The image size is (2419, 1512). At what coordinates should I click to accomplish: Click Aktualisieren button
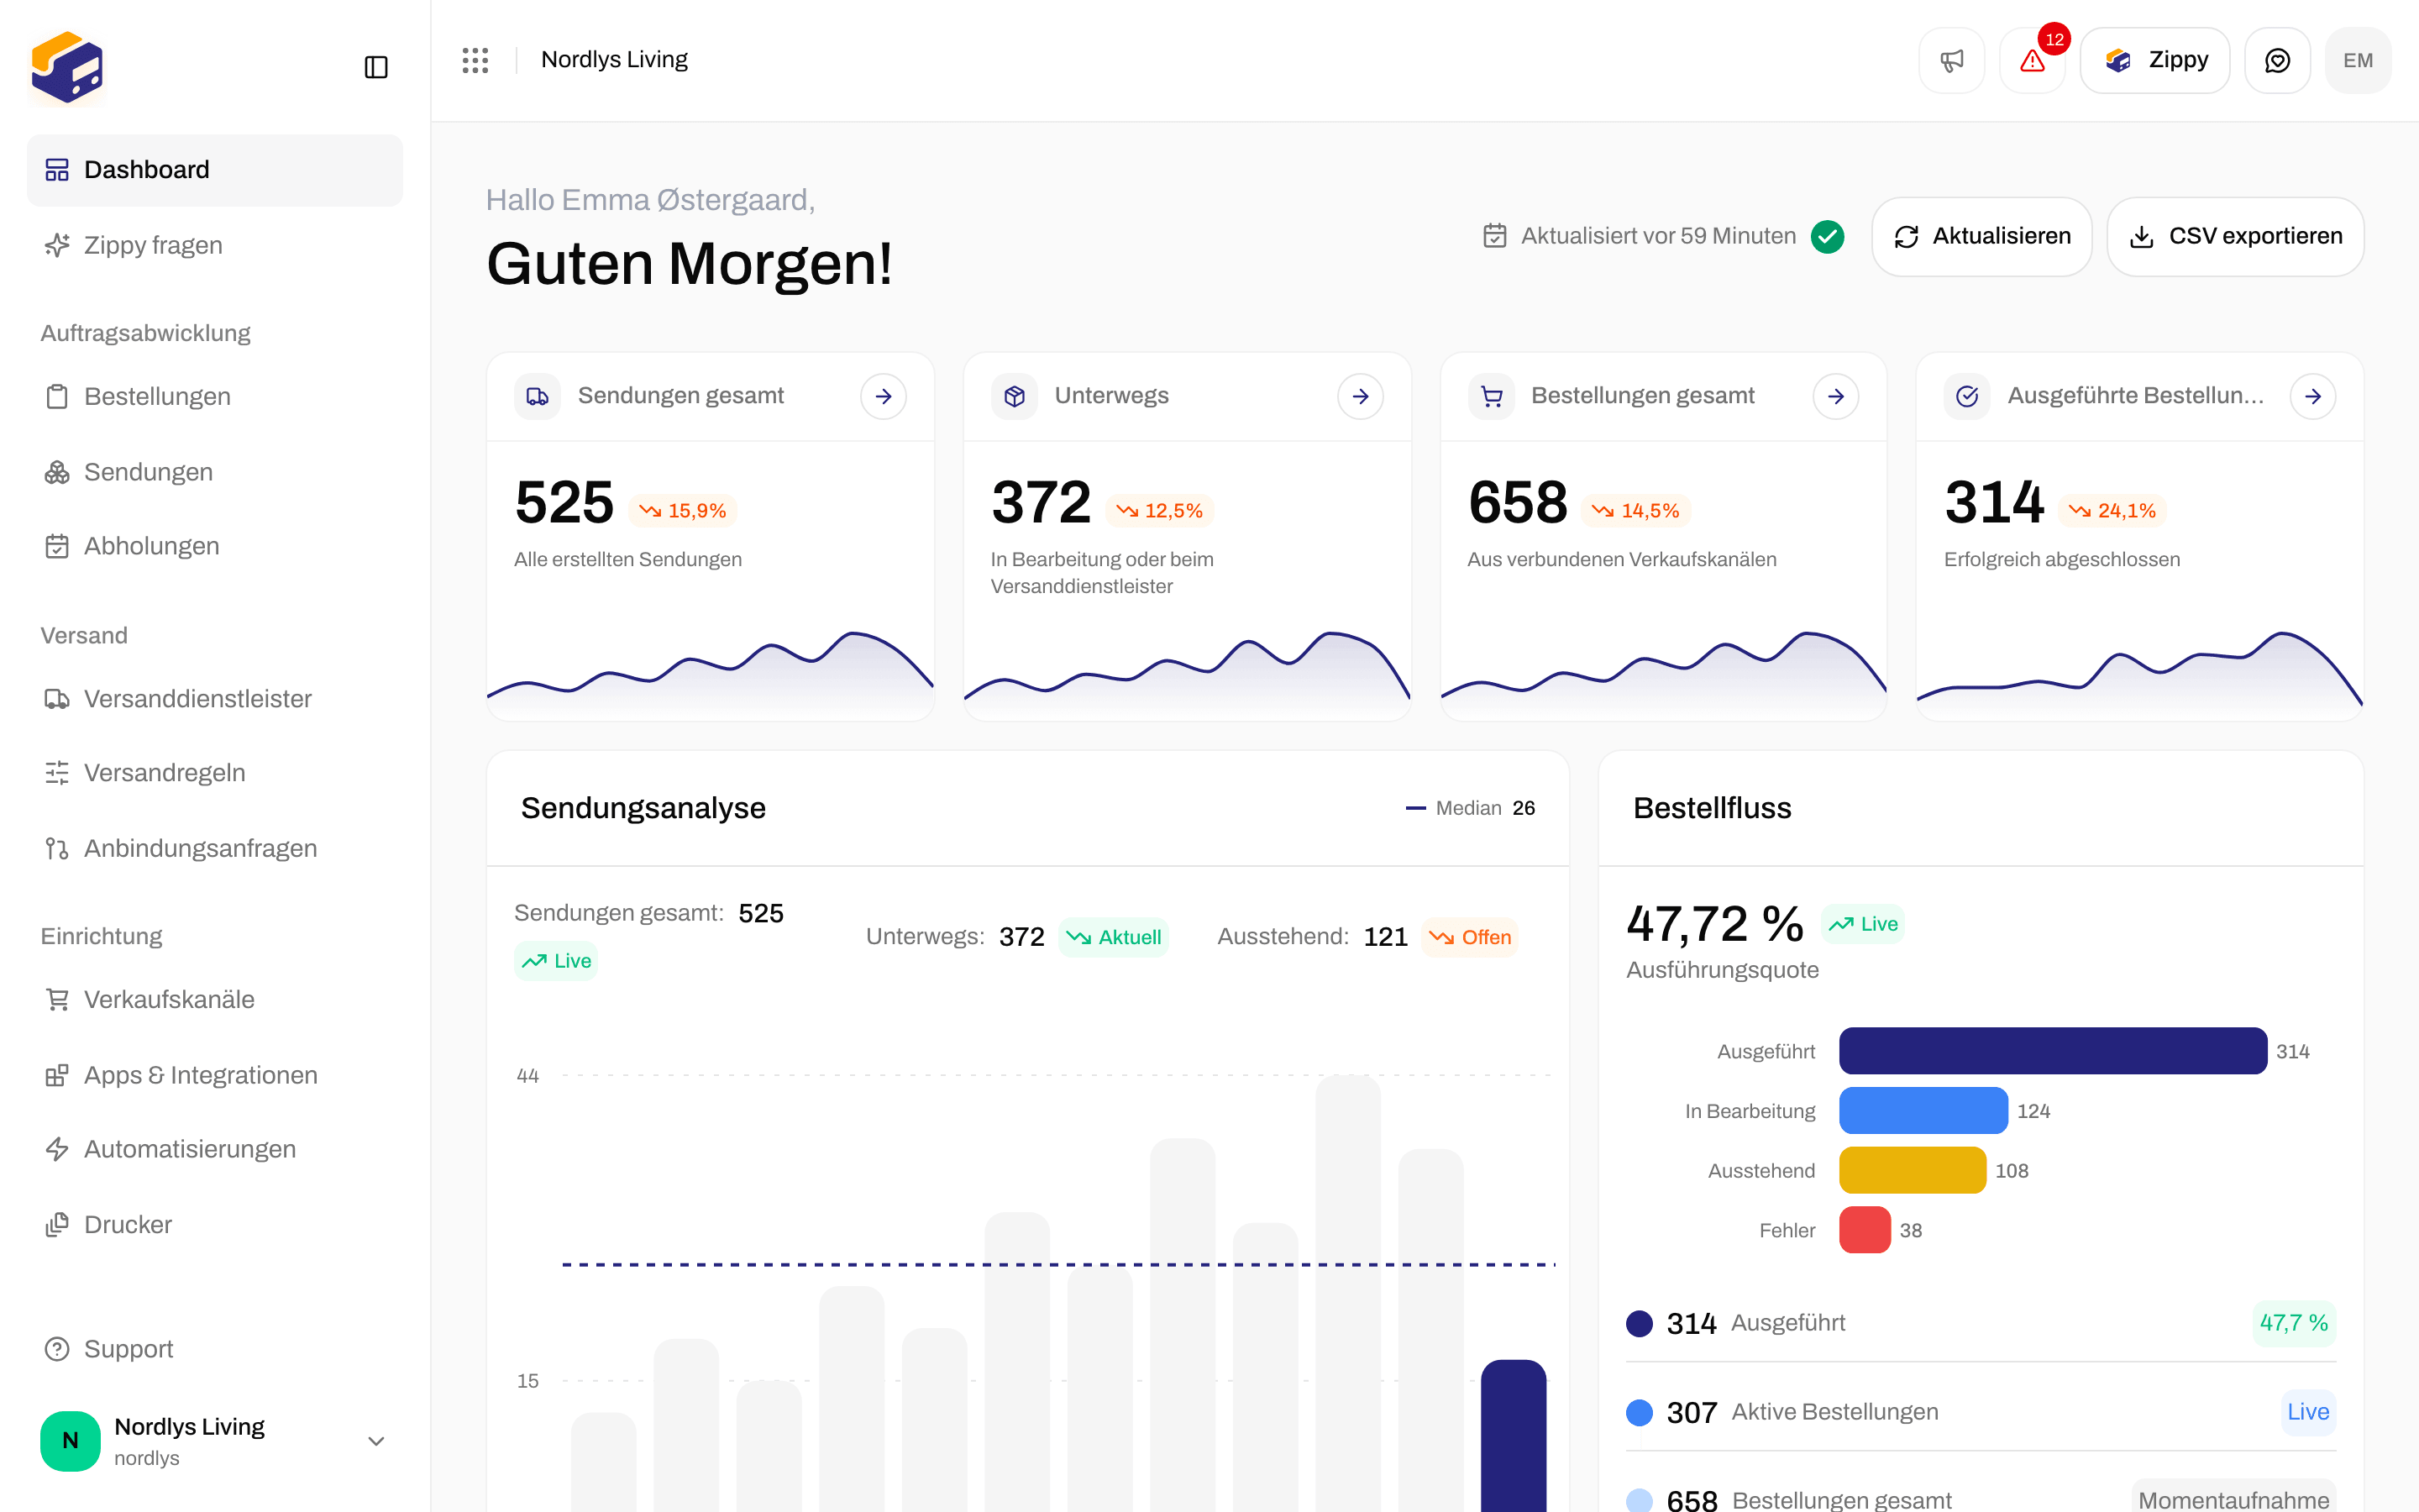tap(1981, 237)
